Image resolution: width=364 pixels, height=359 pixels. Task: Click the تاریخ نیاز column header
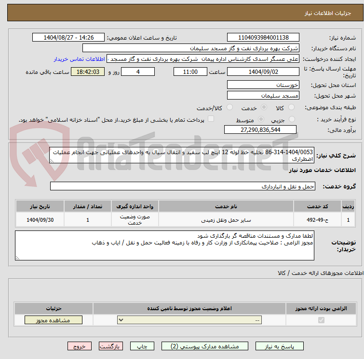pos(40,206)
